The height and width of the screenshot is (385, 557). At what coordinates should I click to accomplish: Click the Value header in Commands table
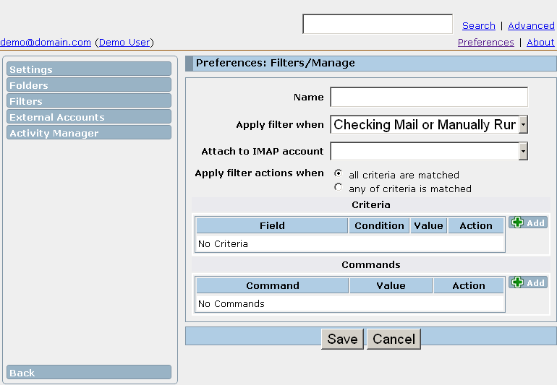(x=391, y=285)
